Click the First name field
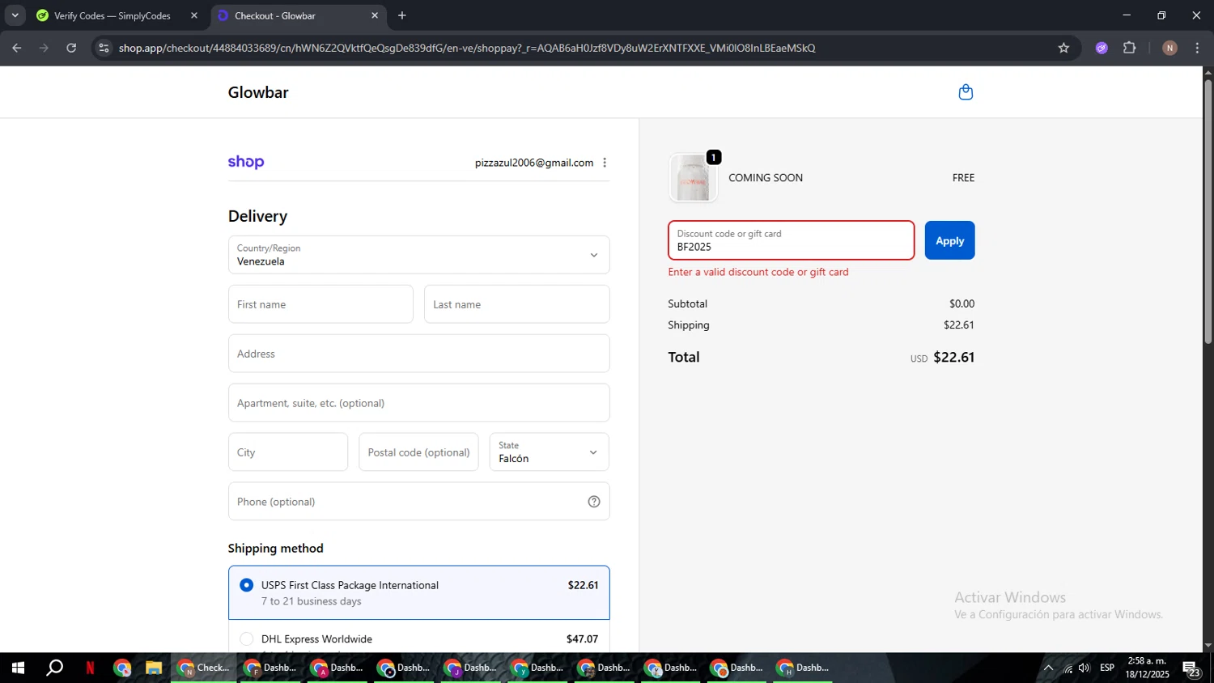Viewport: 1214px width, 683px height. (x=320, y=304)
